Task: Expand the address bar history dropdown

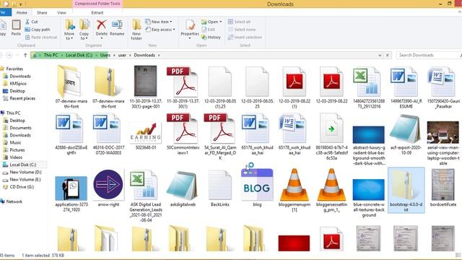Action: [x=380, y=55]
